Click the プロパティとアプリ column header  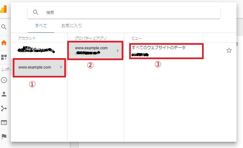coord(91,38)
